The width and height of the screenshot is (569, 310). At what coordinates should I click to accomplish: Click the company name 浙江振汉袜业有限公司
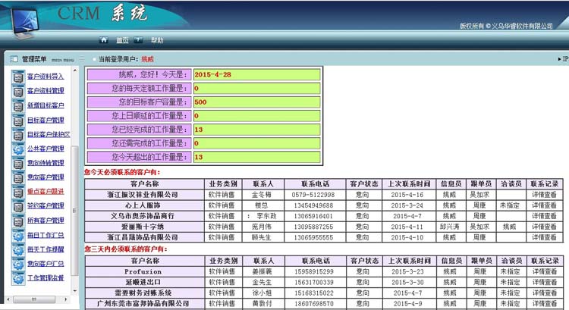click(x=143, y=195)
